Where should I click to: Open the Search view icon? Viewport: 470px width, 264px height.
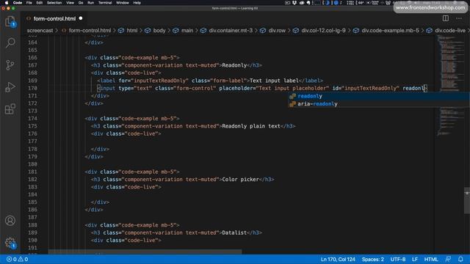point(10,43)
